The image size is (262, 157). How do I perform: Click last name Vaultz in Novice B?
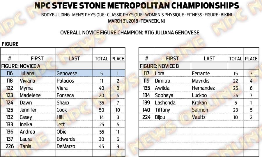point(199,117)
